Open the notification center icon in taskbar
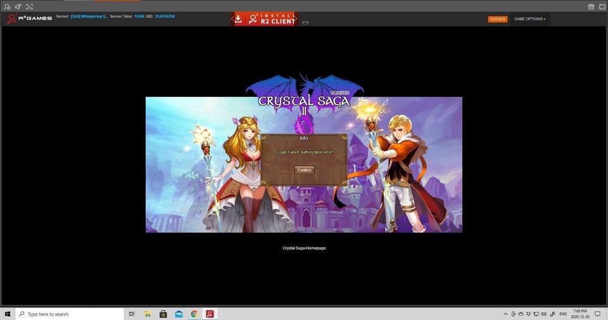Viewport: 608px width, 320px height. coord(599,314)
